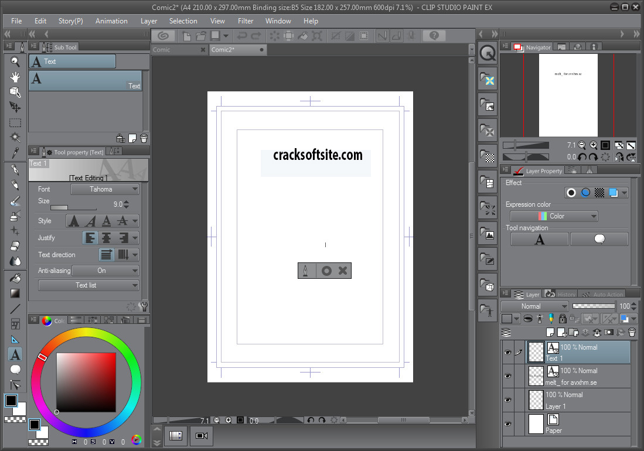The height and width of the screenshot is (451, 644).
Task: Open the Font Tahoma dropdown
Action: pyautogui.click(x=105, y=189)
